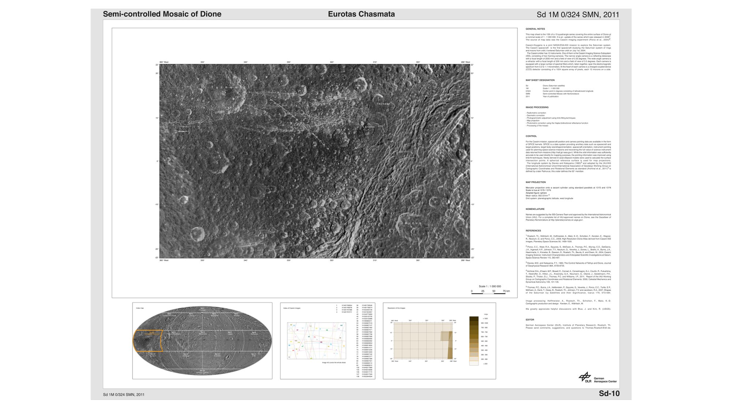Click the Ilia crater label
This screenshot has width=732, height=411.
click(217, 157)
